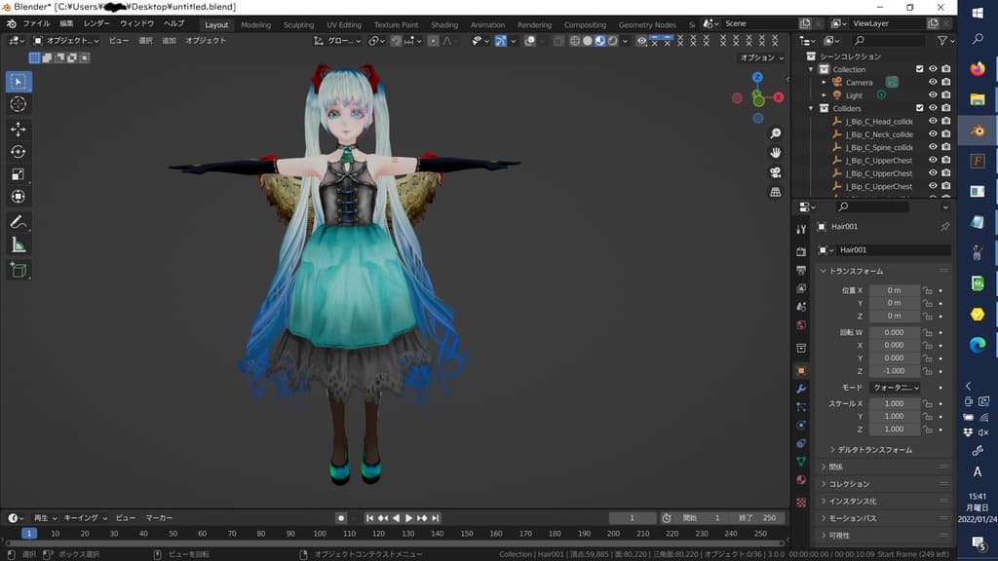Open the Modifiers wrench properties tab

pyautogui.click(x=801, y=389)
